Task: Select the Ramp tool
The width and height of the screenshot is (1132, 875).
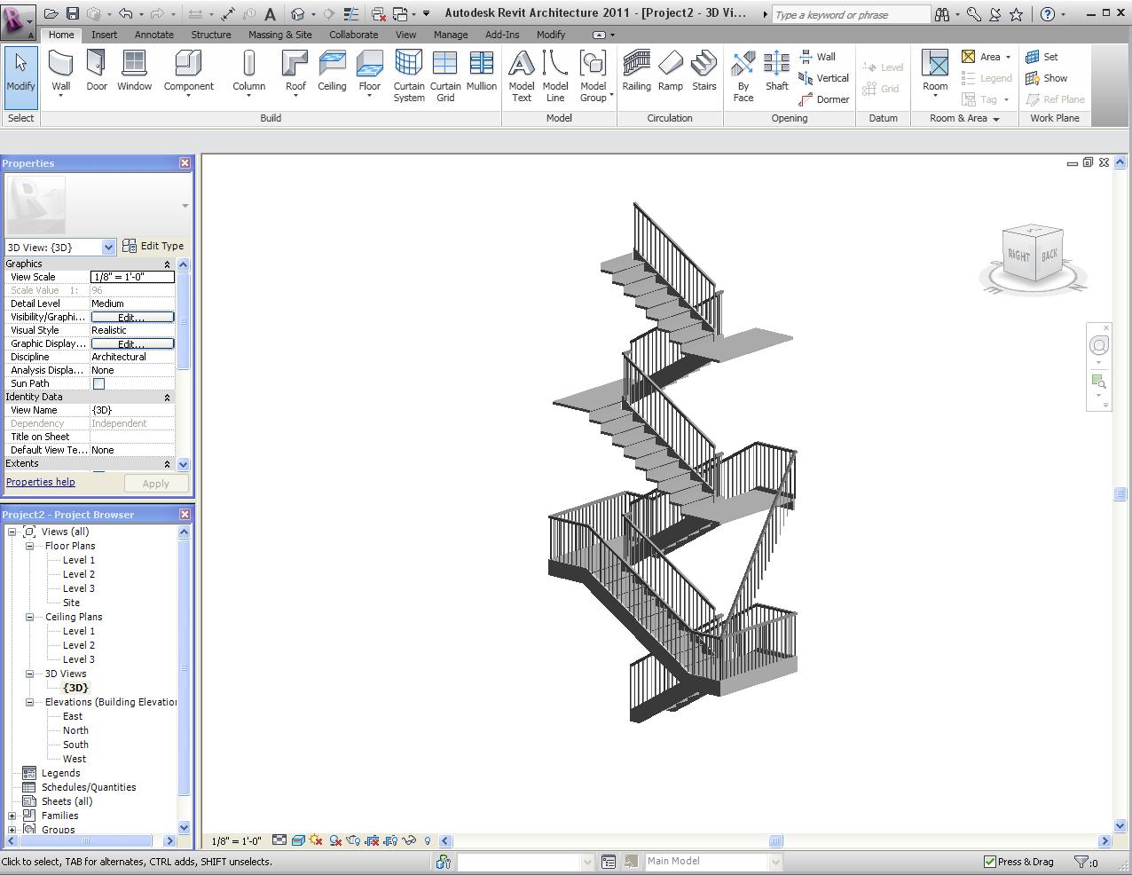Action: 671,71
